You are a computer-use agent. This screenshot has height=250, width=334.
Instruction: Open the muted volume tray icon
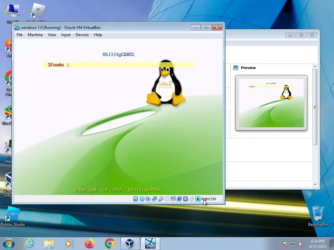[301, 244]
